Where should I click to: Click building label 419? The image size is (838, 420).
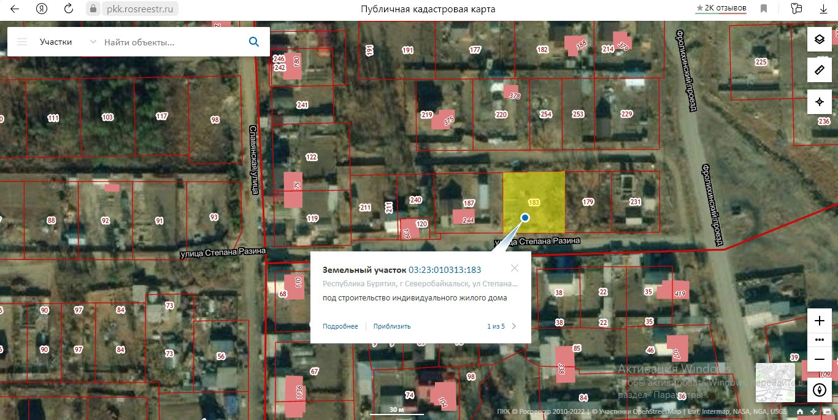(680, 294)
